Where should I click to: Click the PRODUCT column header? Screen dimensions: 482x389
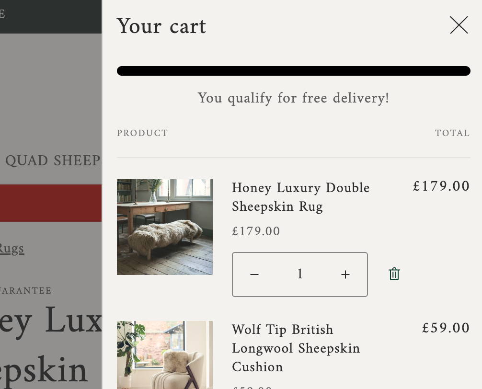142,133
